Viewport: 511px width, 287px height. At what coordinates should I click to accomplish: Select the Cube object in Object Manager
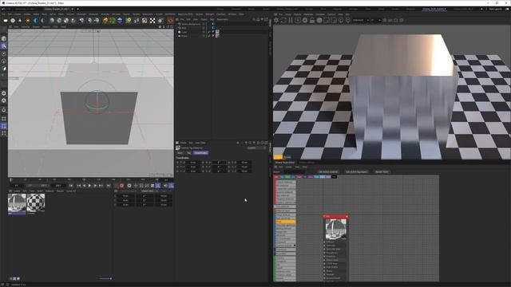pos(184,32)
